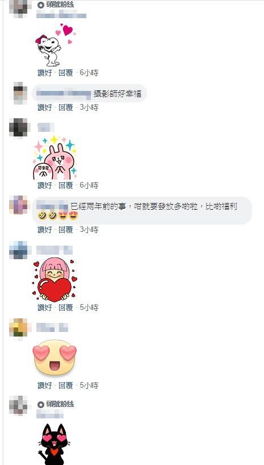The width and height of the screenshot is (264, 465).
Task: Reply to the Snoopy sticker comment
Action: [65, 73]
